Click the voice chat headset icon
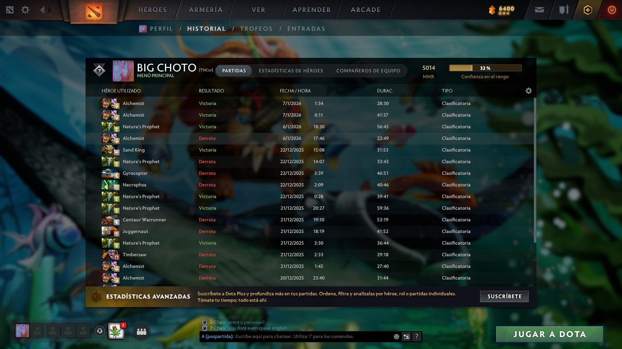This screenshot has width=622, height=349. click(x=100, y=331)
